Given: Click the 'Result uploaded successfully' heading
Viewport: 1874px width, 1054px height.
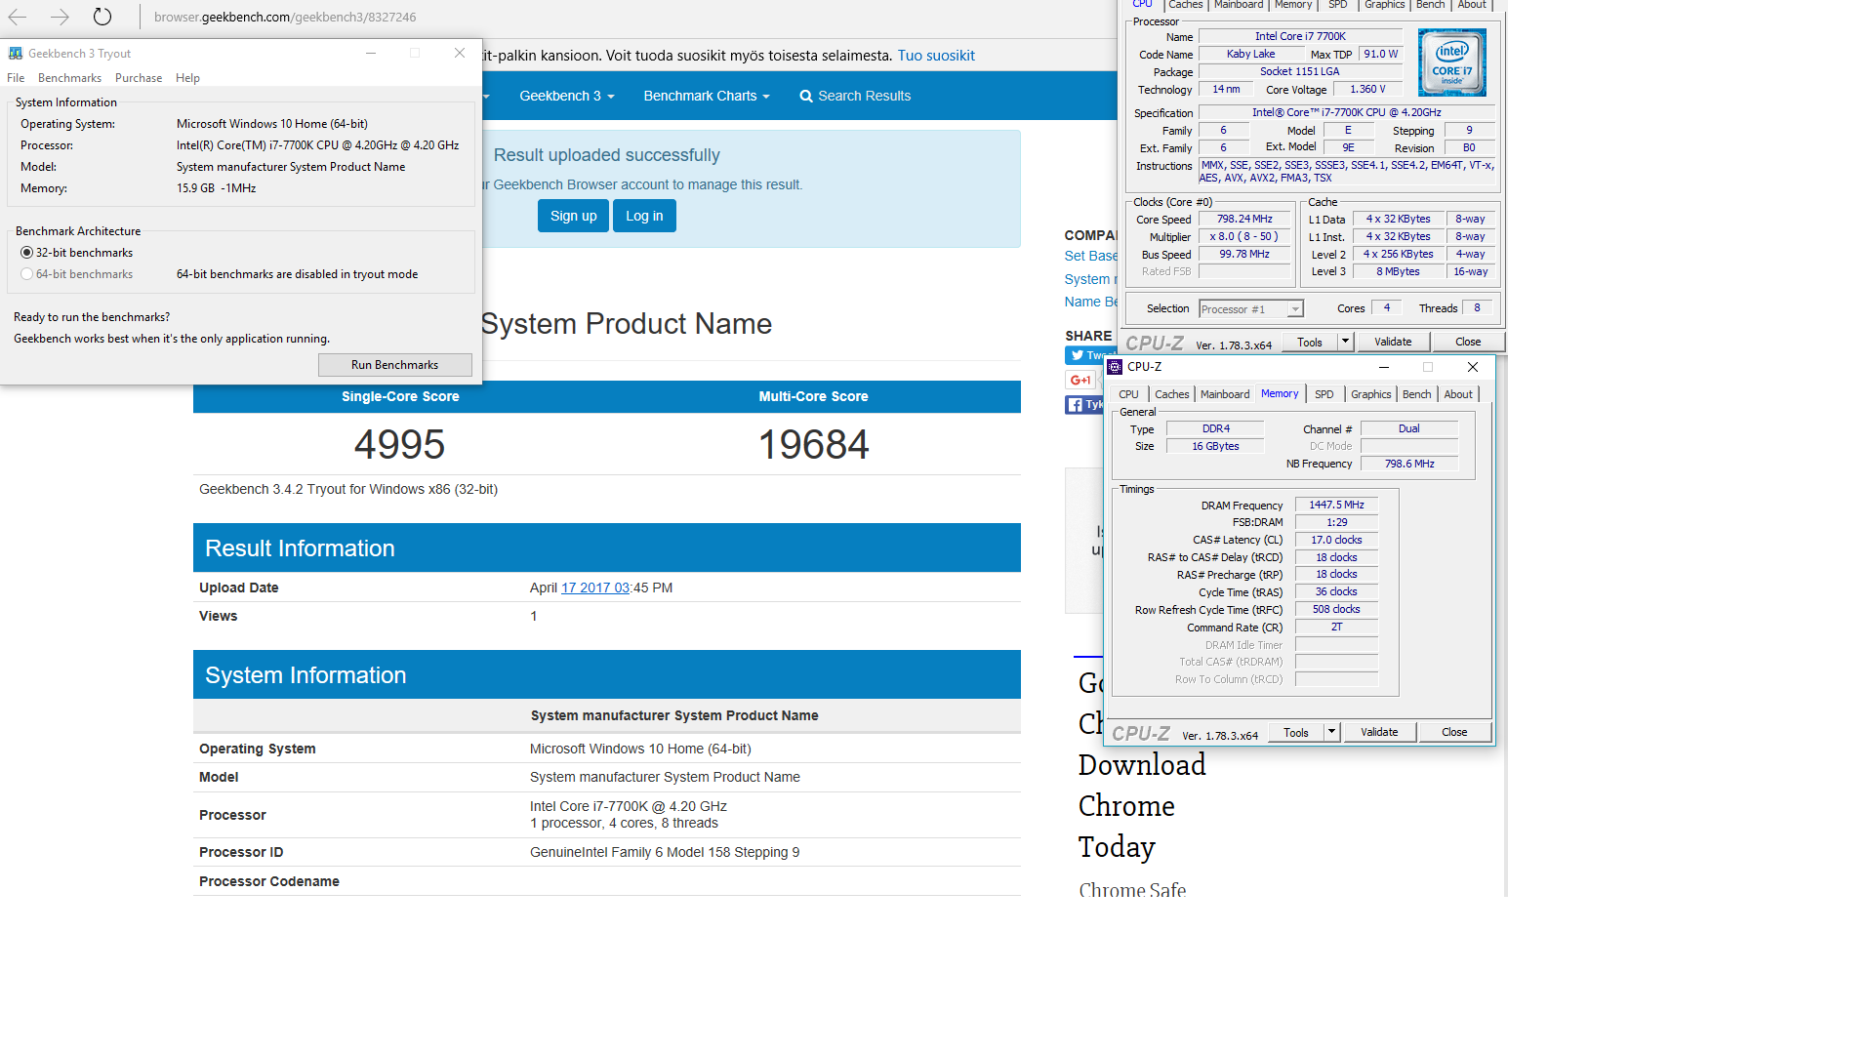Looking at the screenshot, I should tap(606, 155).
